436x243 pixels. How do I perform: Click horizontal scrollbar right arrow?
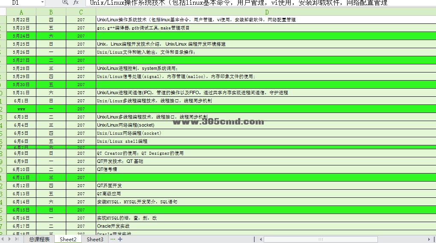pos(429,239)
